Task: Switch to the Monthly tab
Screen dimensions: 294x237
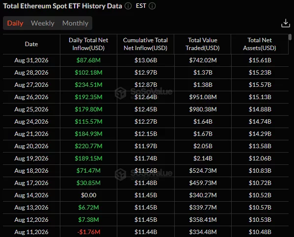Action: click(x=75, y=23)
